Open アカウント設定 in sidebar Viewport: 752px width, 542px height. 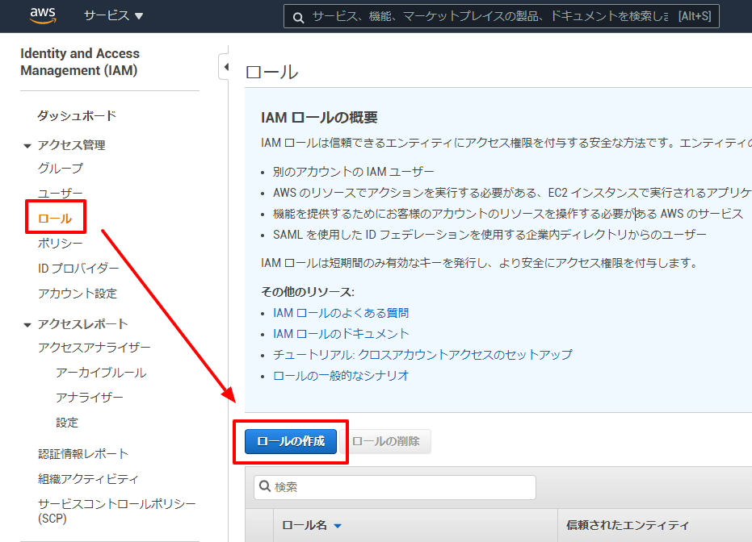point(78,293)
